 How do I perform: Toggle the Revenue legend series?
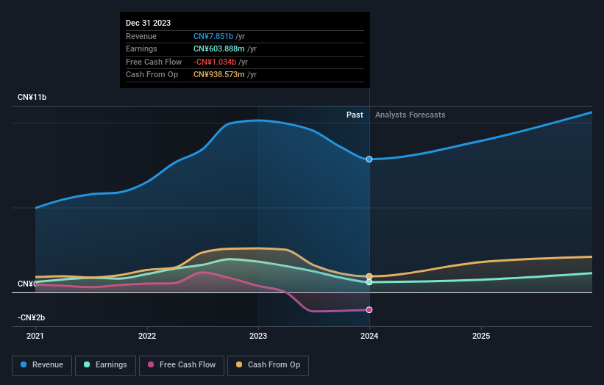click(42, 365)
